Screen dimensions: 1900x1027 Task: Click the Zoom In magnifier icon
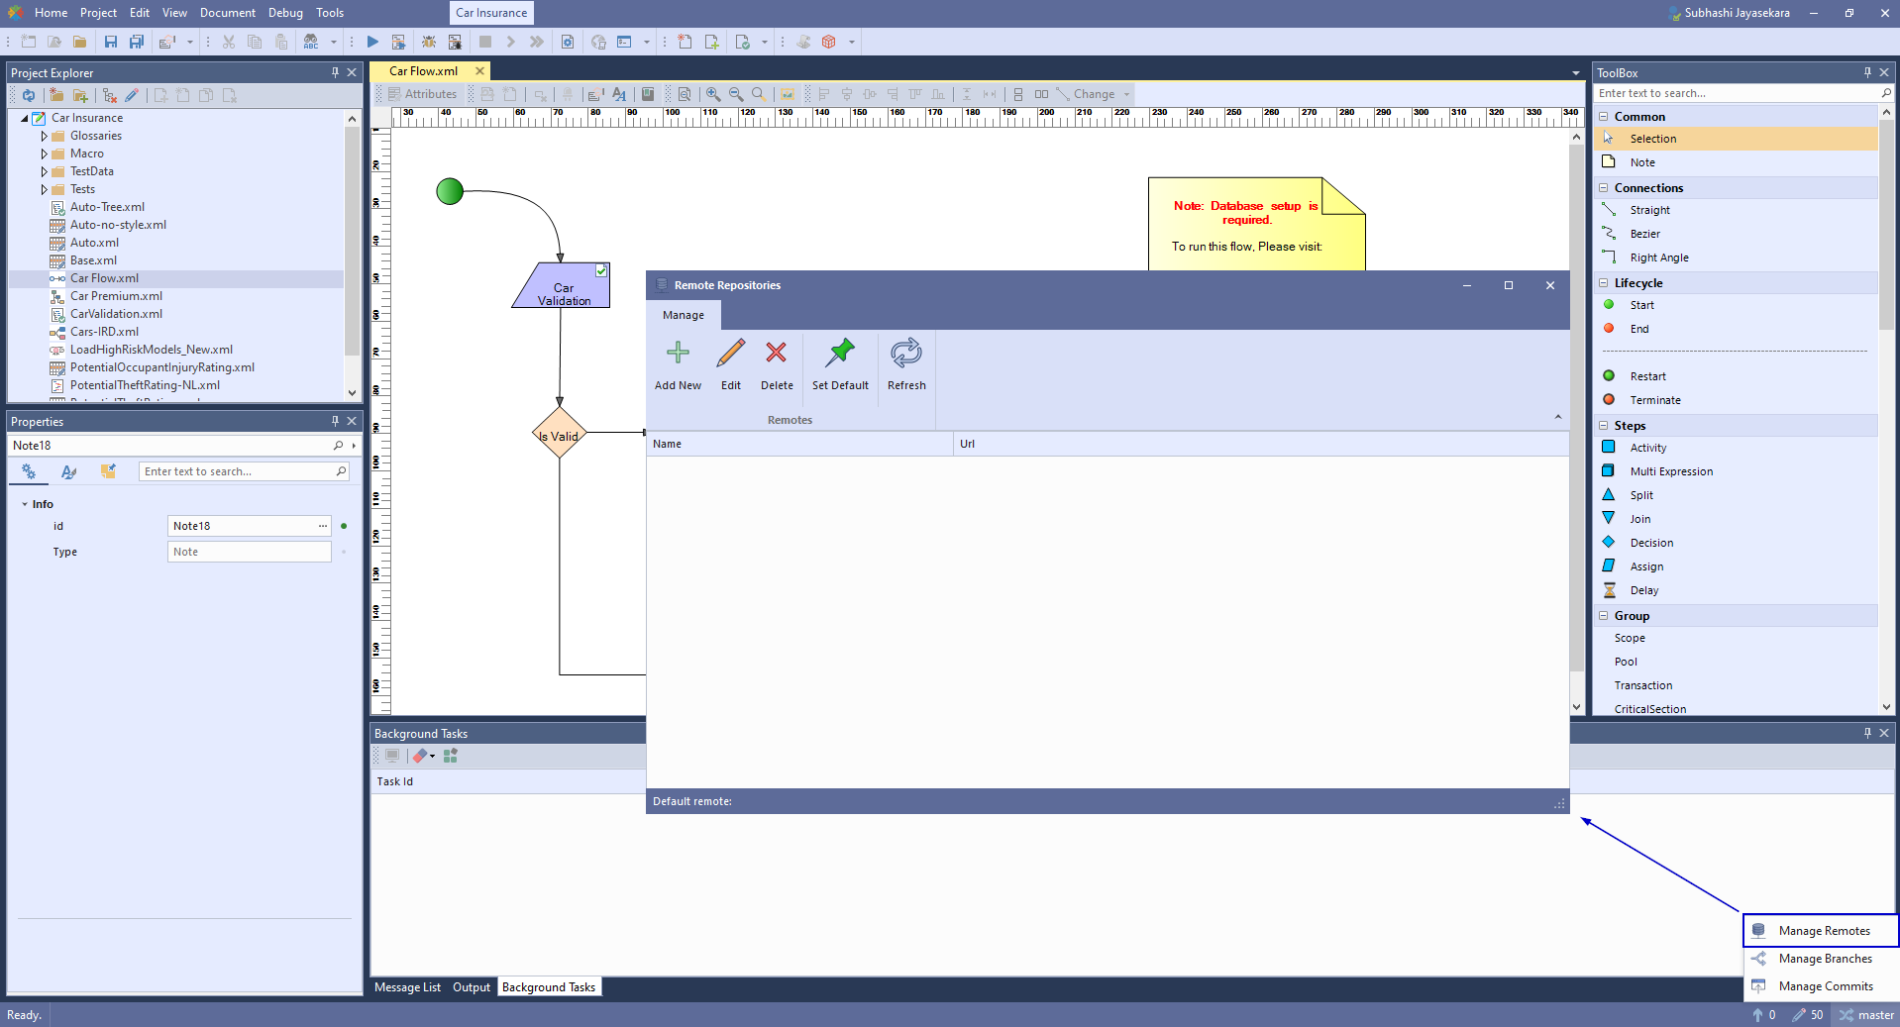(x=713, y=94)
